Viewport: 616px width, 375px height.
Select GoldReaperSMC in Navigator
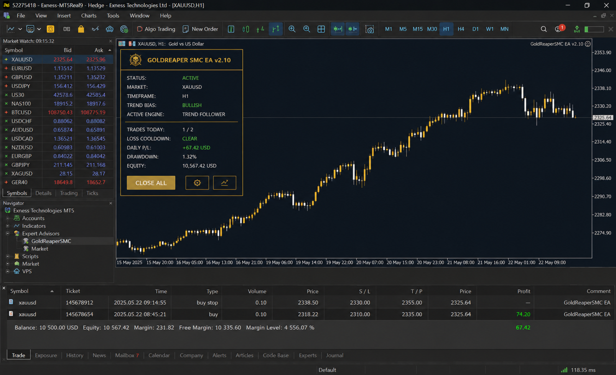pyautogui.click(x=51, y=241)
